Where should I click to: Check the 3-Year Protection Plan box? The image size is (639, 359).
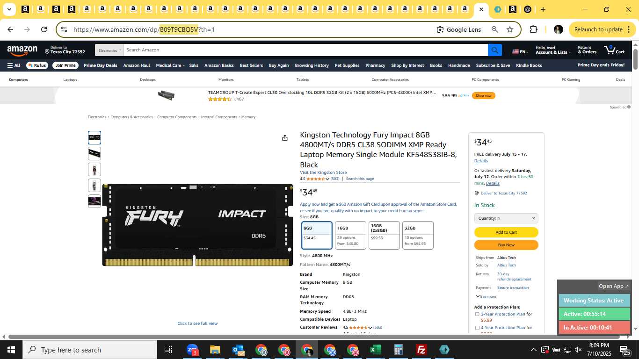[x=477, y=314]
